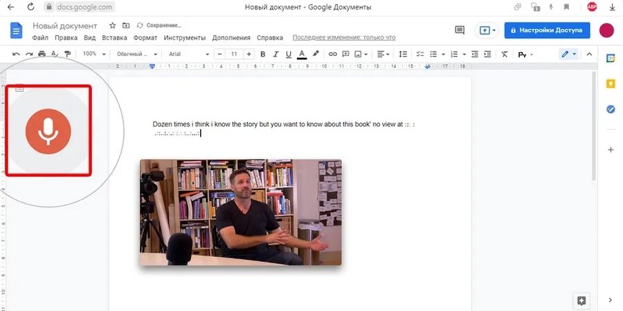The image size is (623, 311).
Task: Insert a link
Action: 333,54
